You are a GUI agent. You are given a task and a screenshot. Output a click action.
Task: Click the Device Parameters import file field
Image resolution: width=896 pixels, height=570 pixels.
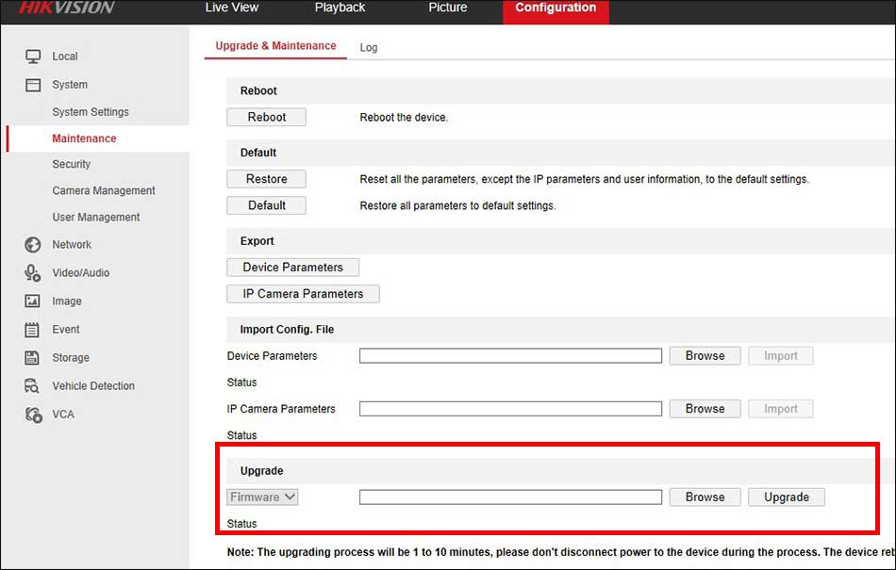(510, 356)
